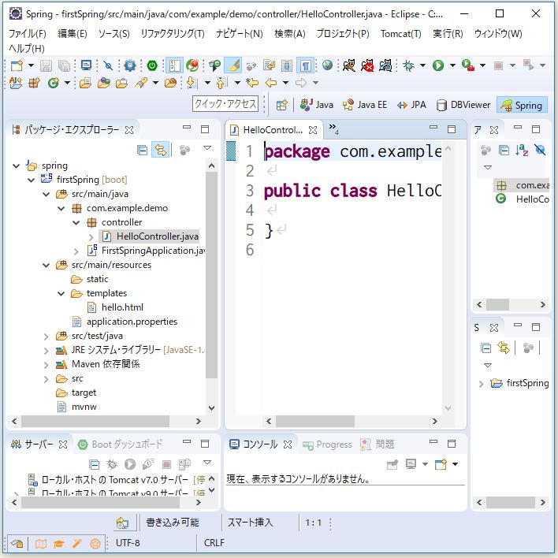Open the ファイル(F) menu
558x558 pixels.
(28, 34)
